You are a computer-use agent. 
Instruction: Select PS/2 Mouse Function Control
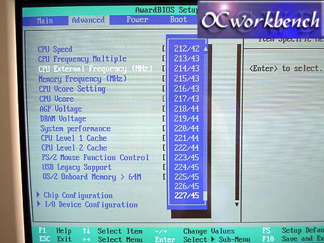point(95,158)
